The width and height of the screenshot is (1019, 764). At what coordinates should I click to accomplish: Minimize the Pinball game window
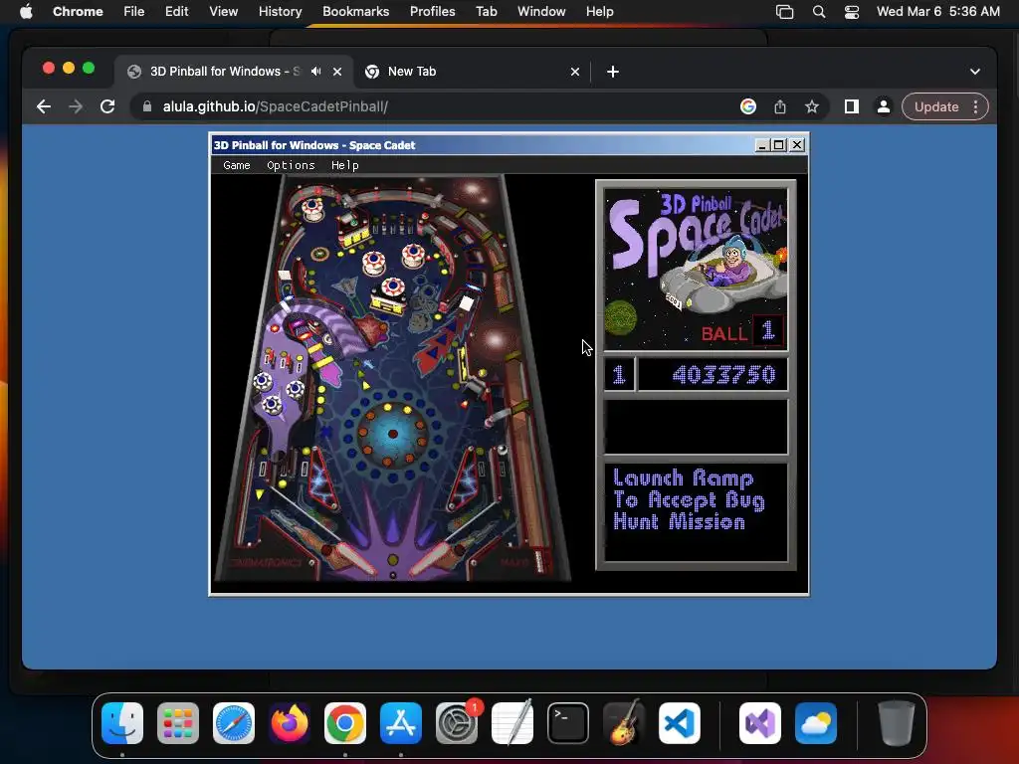pyautogui.click(x=763, y=145)
